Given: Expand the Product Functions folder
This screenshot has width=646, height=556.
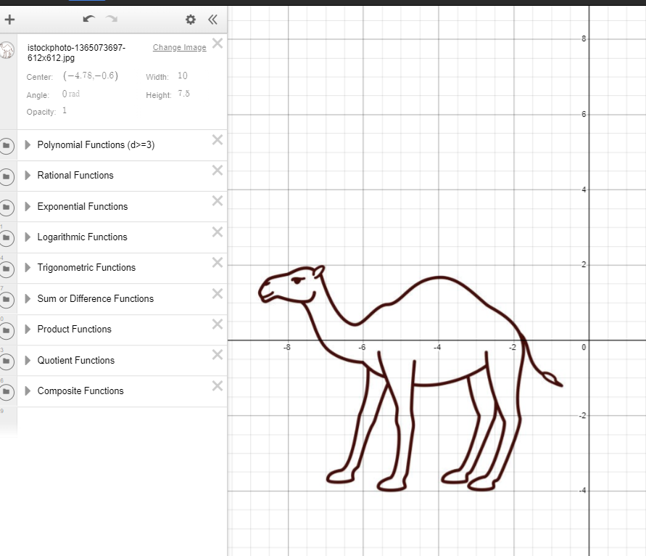Looking at the screenshot, I should coord(28,330).
